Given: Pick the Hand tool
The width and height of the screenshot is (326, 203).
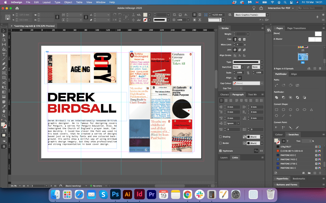Looking at the screenshot, I should pos(4,111).
